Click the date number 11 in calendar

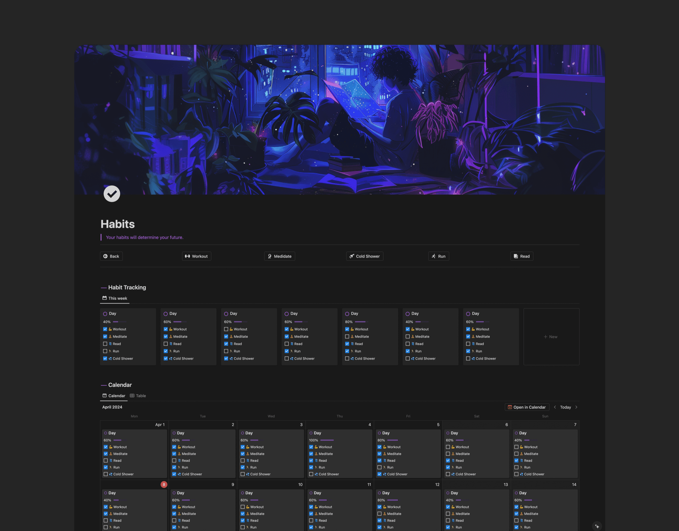coord(369,485)
